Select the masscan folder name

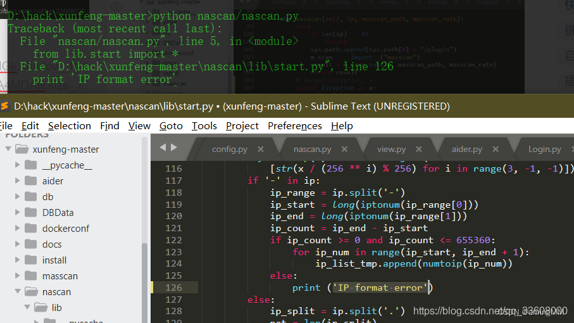point(60,276)
